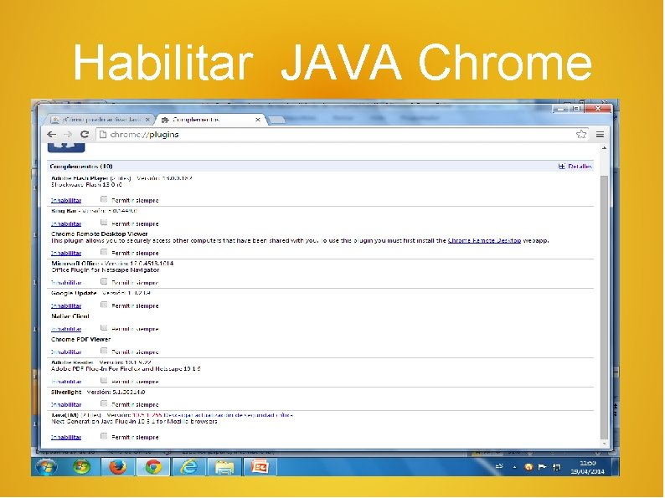665x498 pixels.
Task: Click the Office Plugin for Netscape Navigator text
Action: (106, 270)
